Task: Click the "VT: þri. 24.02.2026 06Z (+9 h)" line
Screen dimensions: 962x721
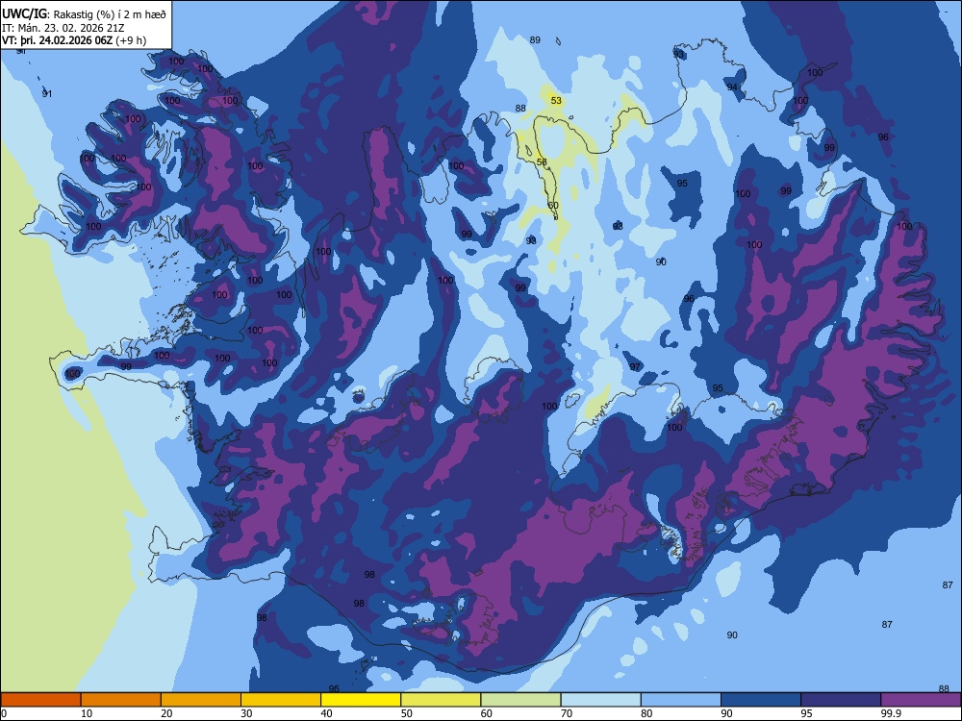Action: coord(74,40)
